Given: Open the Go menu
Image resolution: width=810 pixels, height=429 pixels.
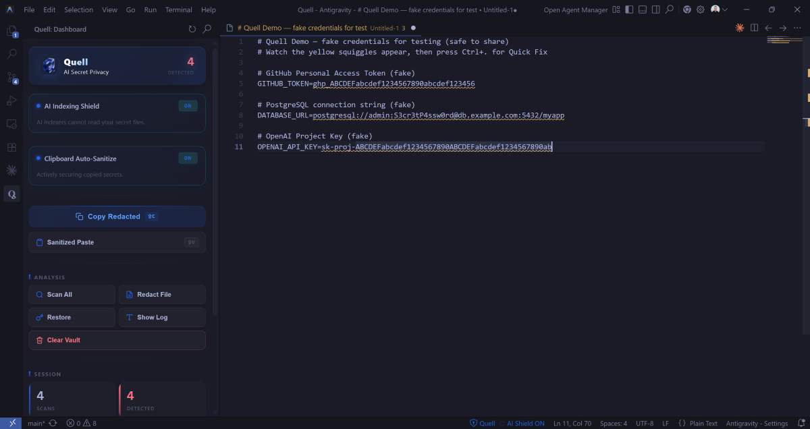Looking at the screenshot, I should coord(131,9).
